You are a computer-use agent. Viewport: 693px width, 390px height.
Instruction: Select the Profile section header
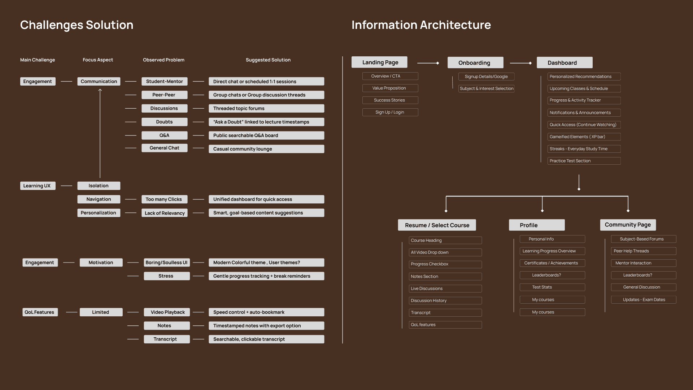pyautogui.click(x=536, y=225)
